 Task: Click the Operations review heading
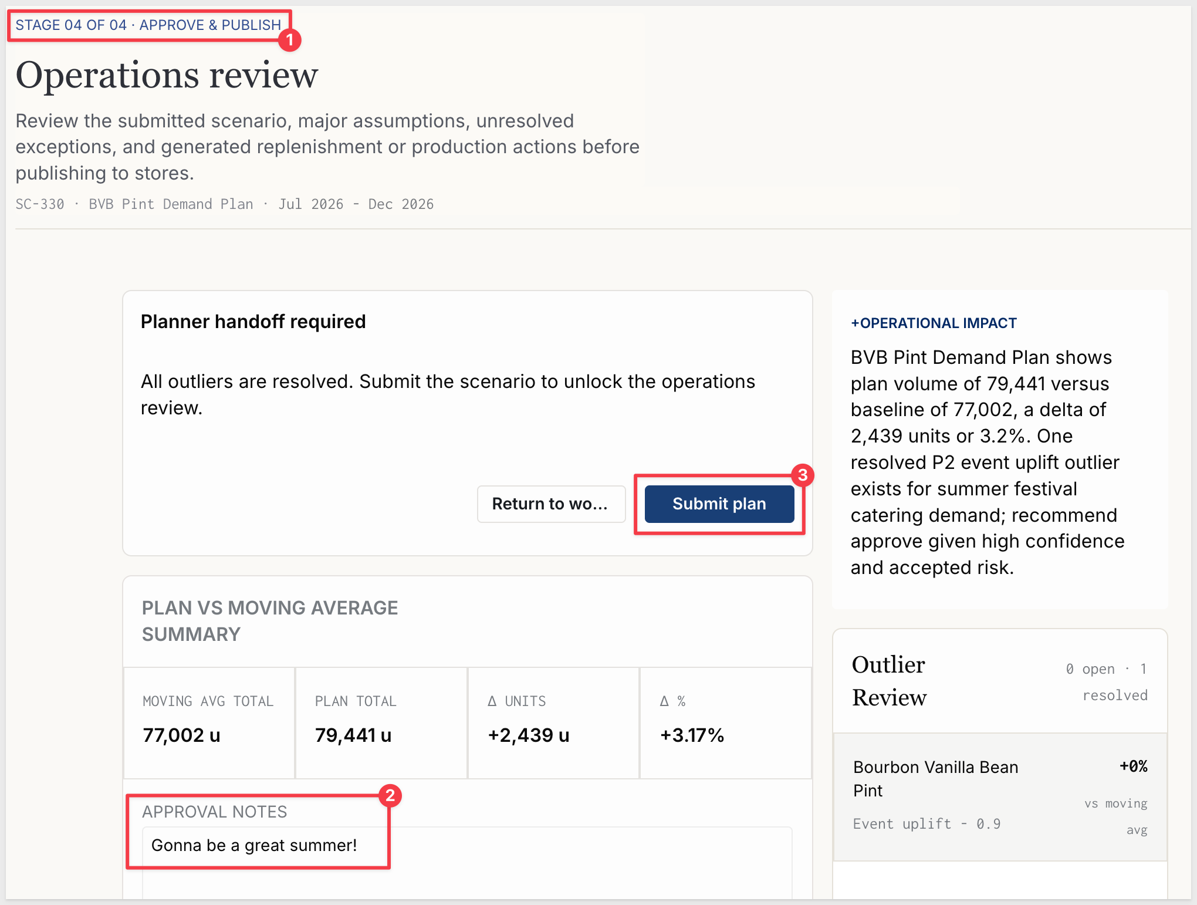pos(167,75)
